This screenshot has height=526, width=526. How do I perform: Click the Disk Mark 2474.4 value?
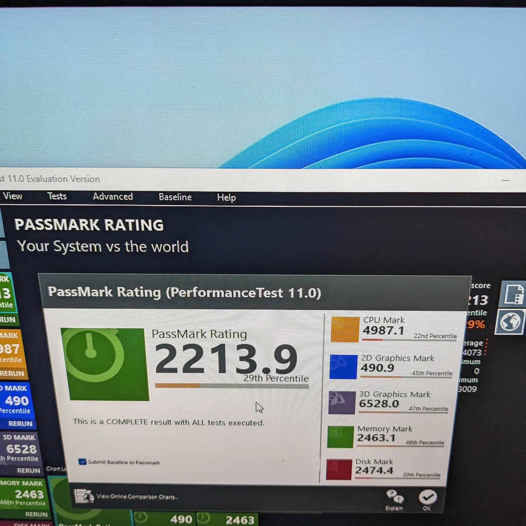pyautogui.click(x=374, y=470)
